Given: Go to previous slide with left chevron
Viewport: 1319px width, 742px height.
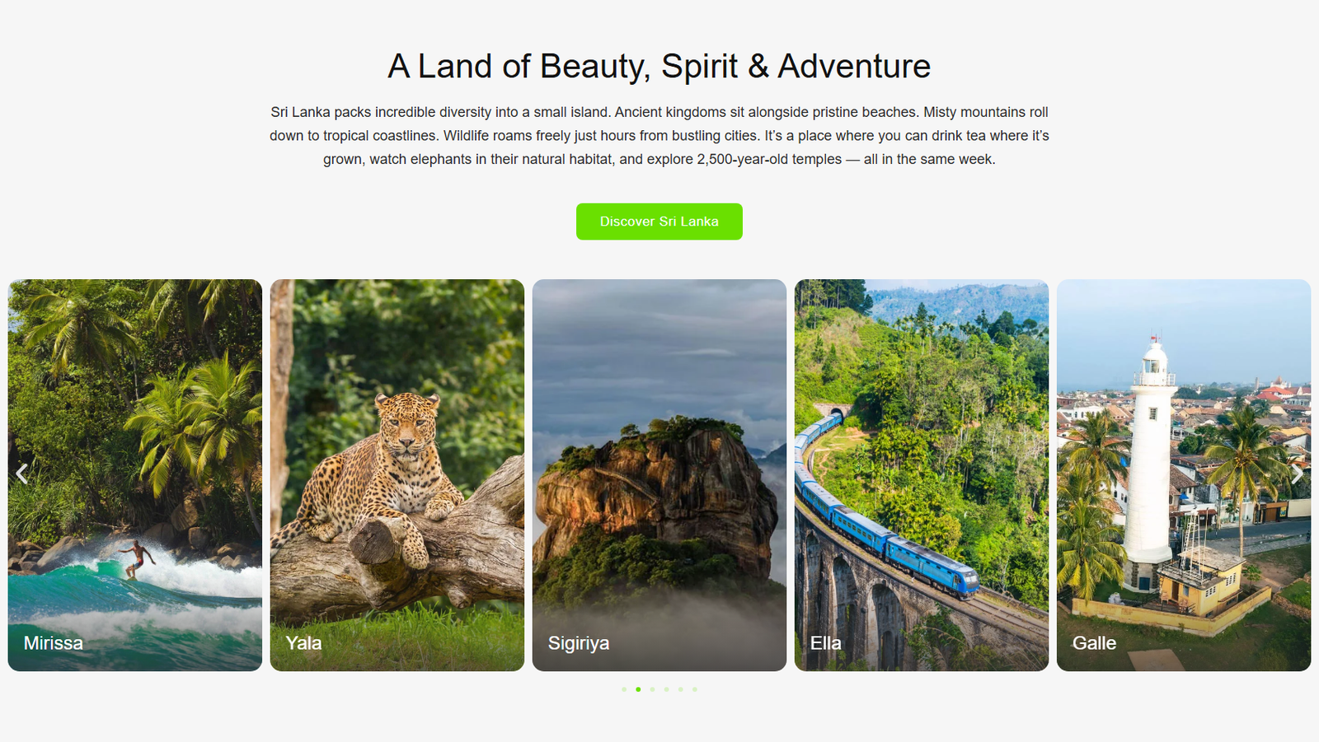Looking at the screenshot, I should pyautogui.click(x=22, y=474).
